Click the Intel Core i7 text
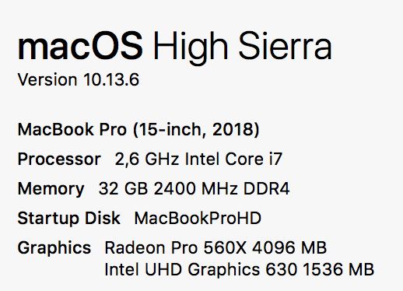 (233, 159)
